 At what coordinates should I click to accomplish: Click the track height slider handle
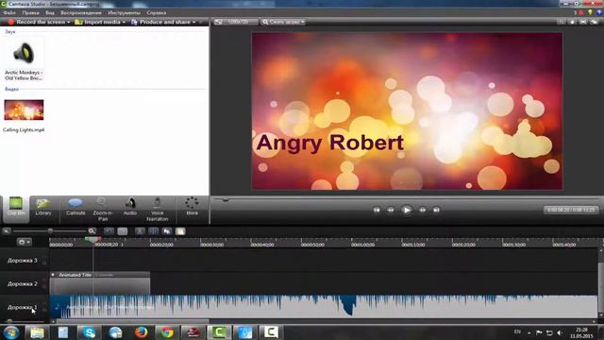point(9,321)
